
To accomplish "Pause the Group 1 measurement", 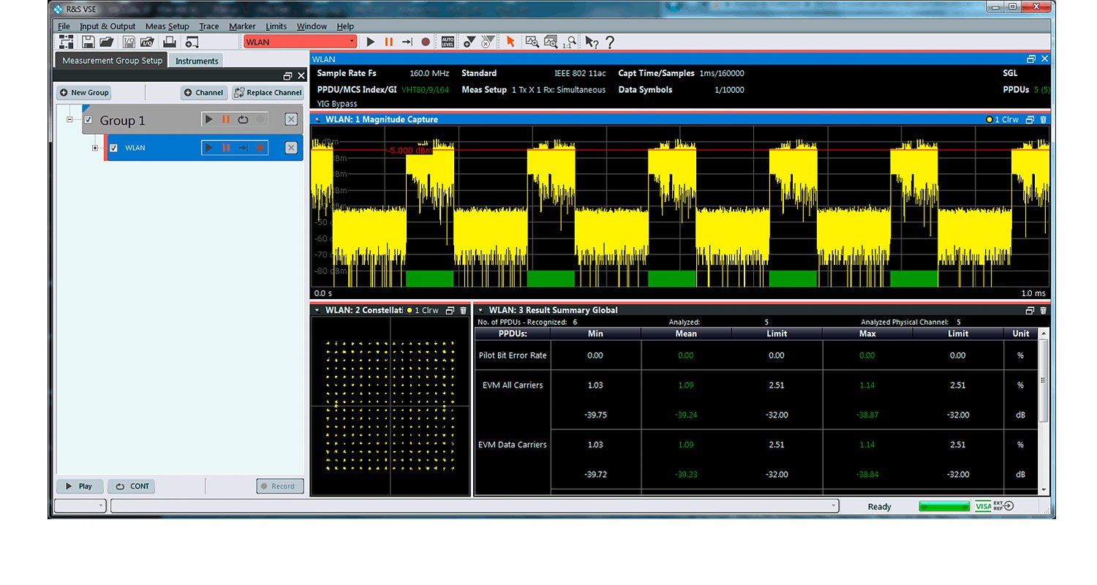I will pyautogui.click(x=226, y=119).
